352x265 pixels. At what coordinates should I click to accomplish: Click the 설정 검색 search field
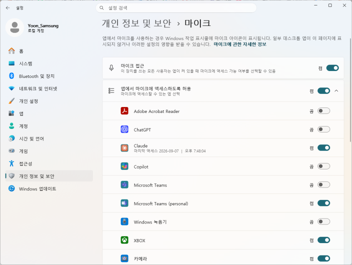click(176, 8)
